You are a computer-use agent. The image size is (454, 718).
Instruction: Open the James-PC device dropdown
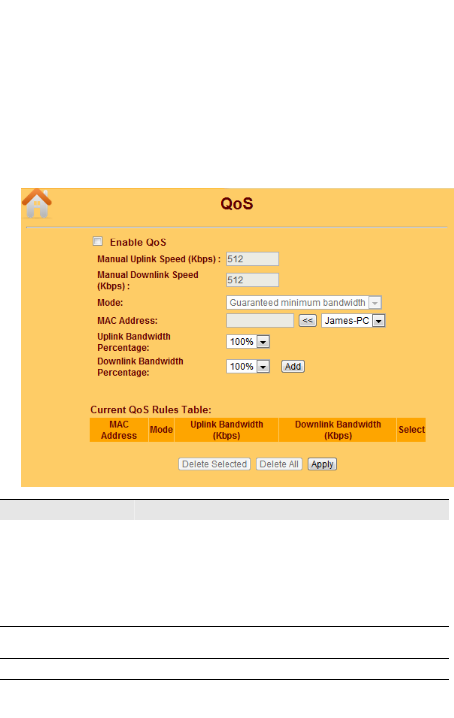coord(353,320)
